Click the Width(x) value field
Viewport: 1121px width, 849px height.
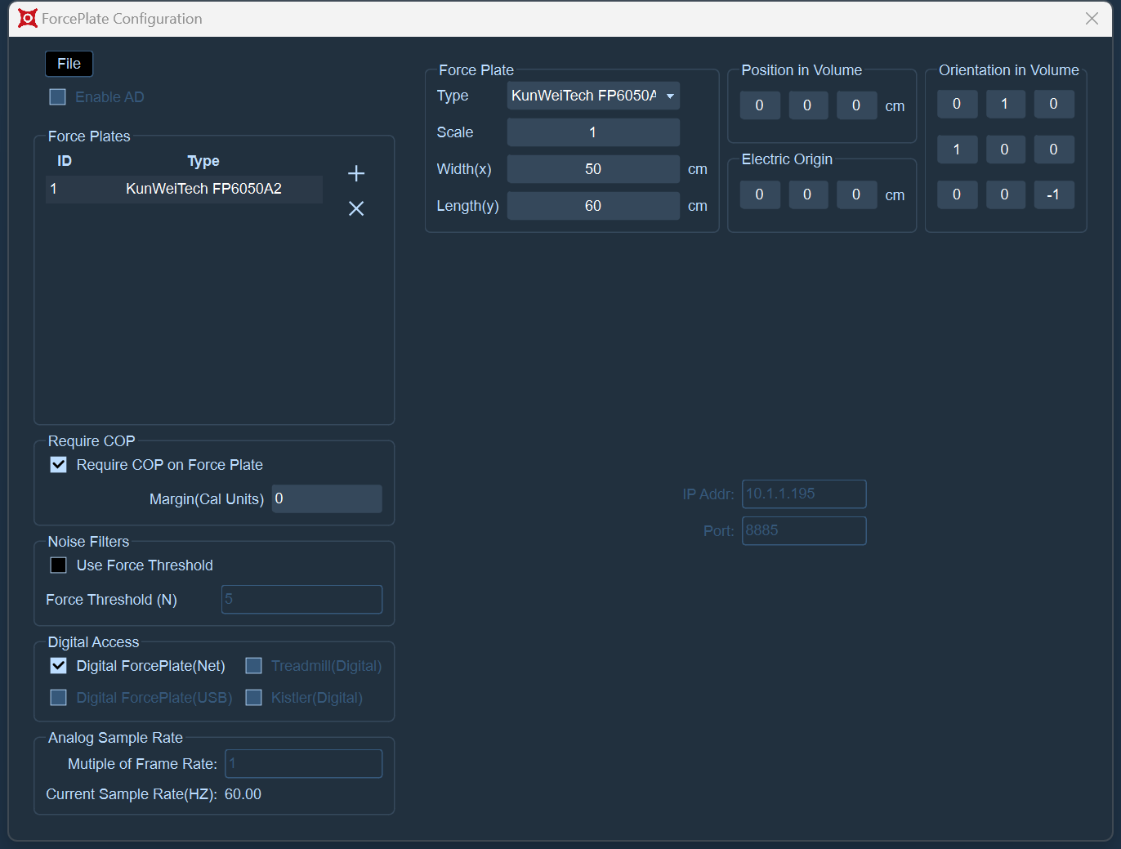click(593, 169)
